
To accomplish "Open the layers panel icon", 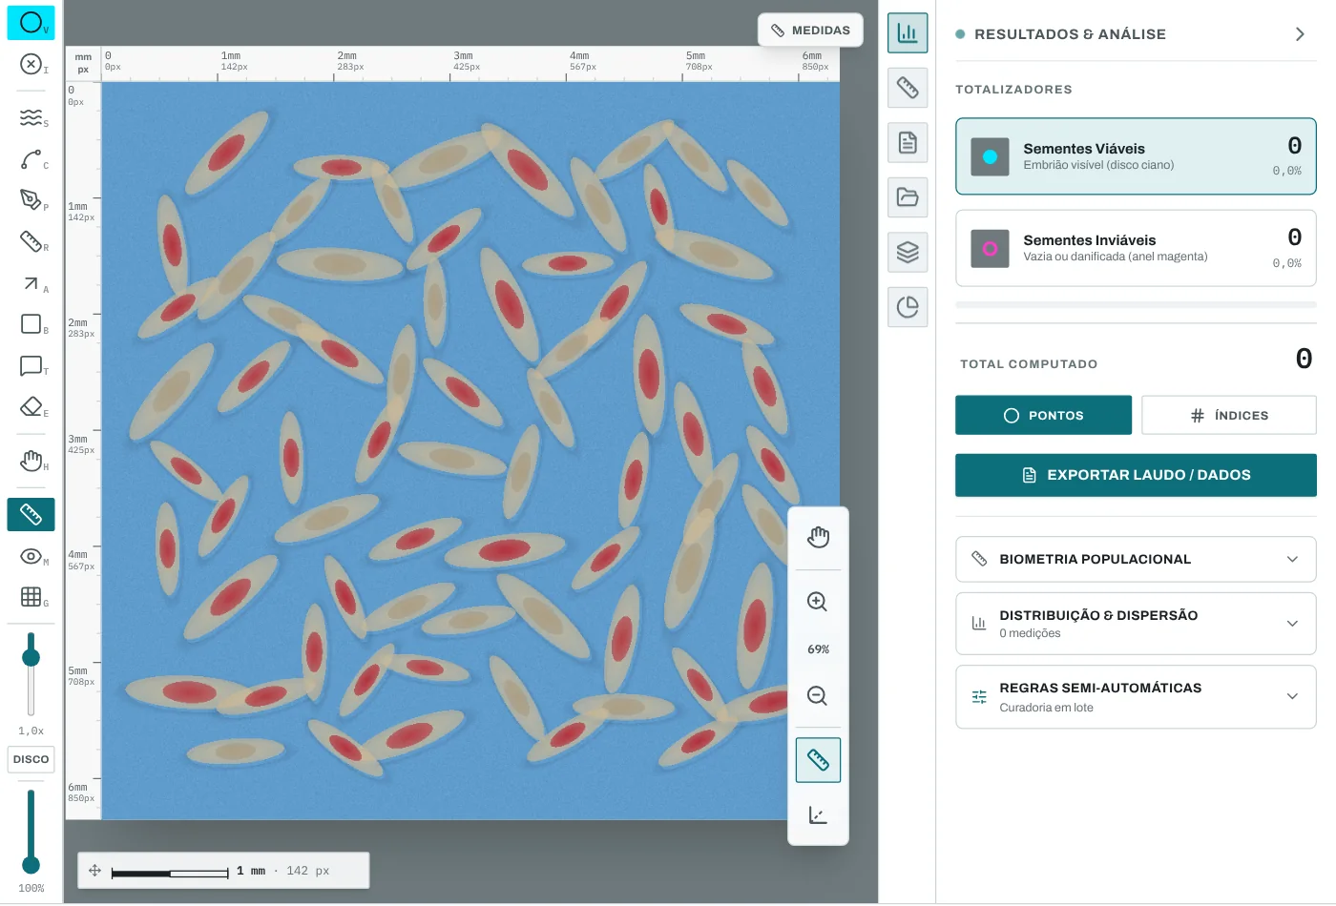I will point(908,252).
